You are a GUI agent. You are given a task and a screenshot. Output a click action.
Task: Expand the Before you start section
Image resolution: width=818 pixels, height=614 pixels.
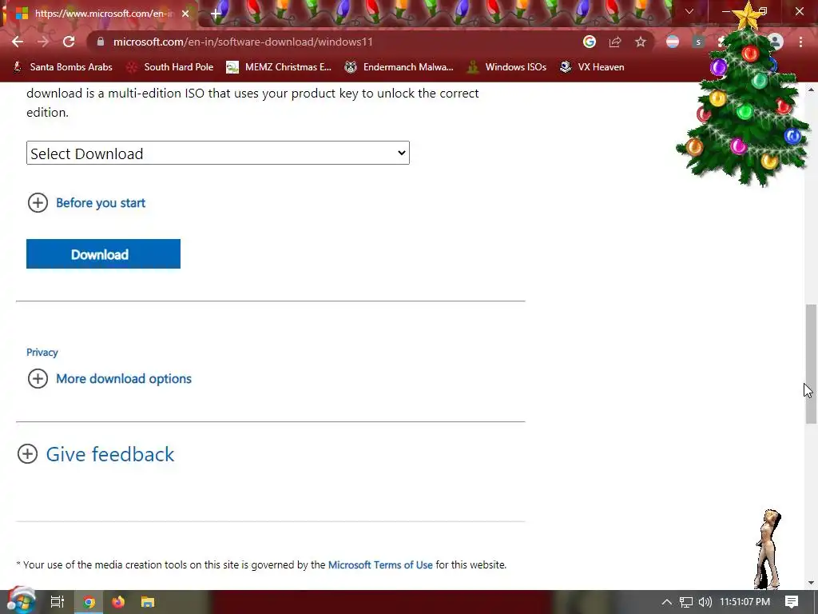click(86, 202)
